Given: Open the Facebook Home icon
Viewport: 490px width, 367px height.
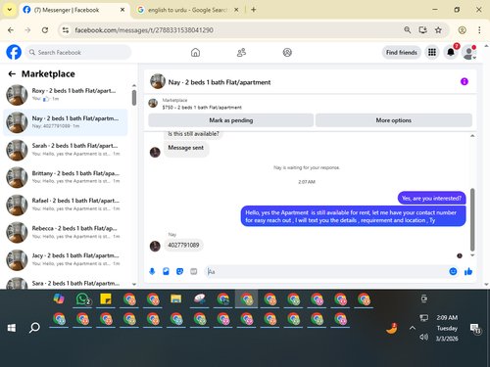Looking at the screenshot, I should click(x=195, y=52).
